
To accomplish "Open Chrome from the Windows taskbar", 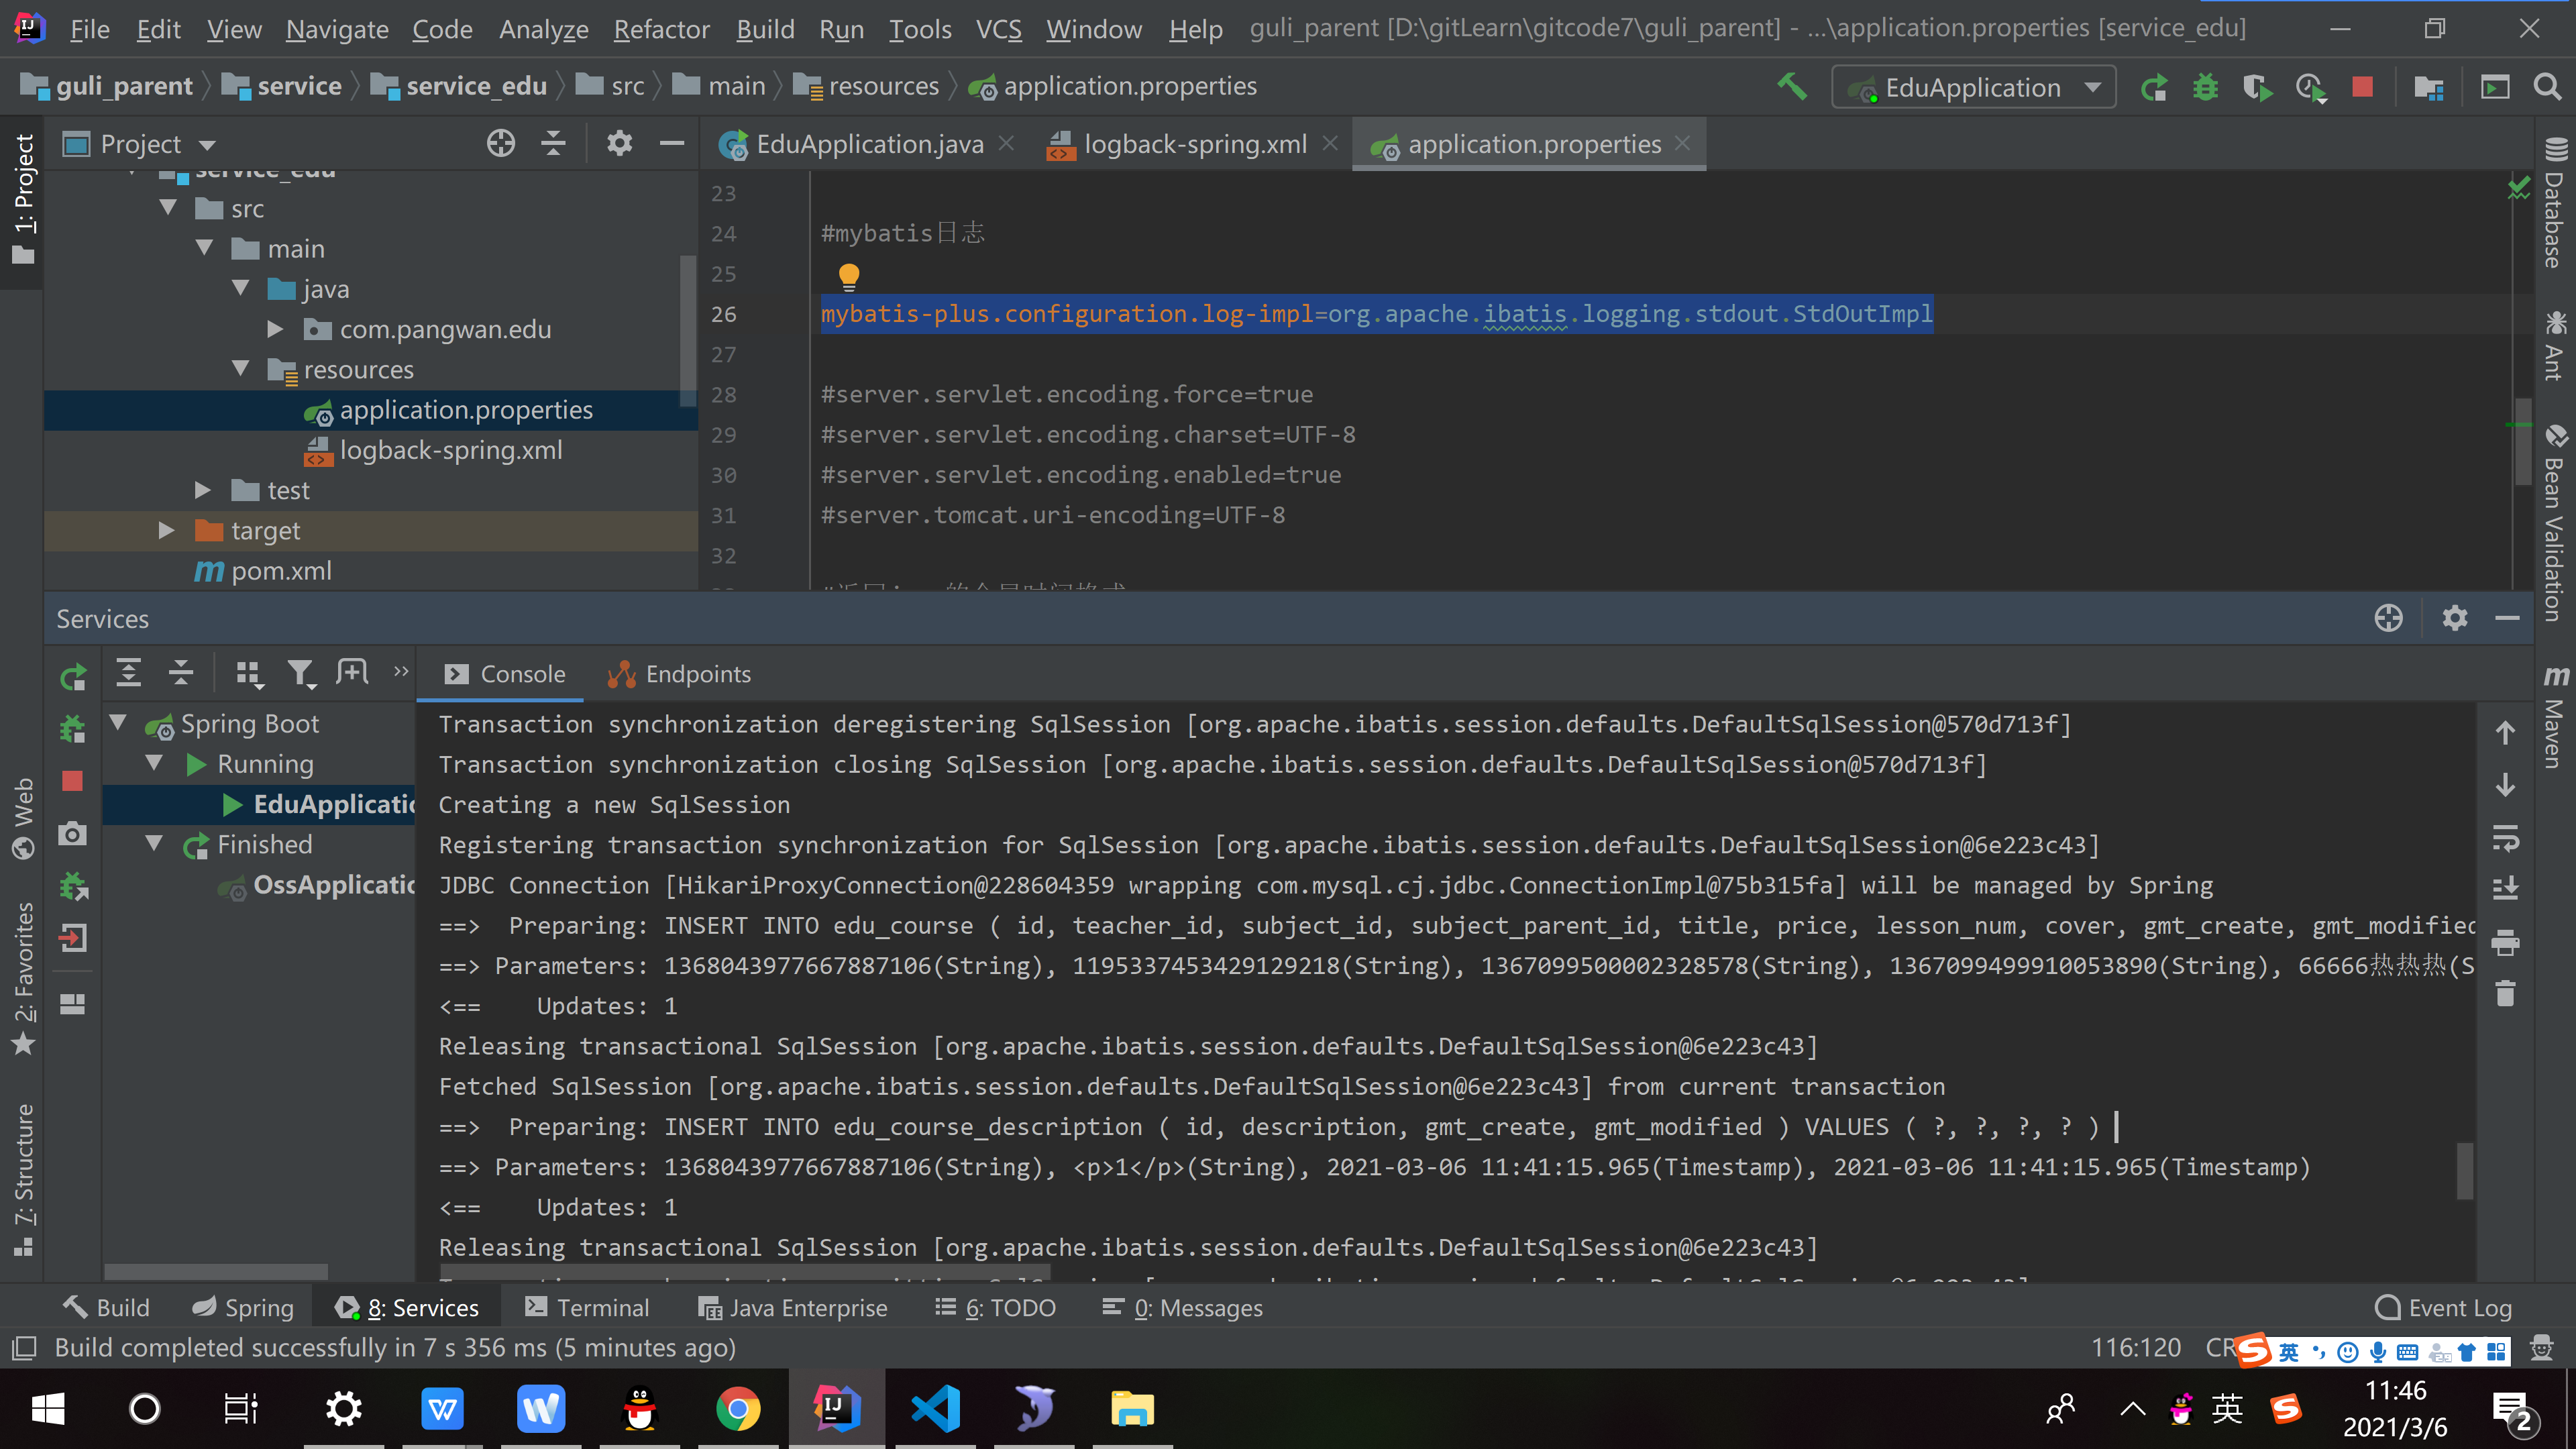I will pyautogui.click(x=737, y=1409).
